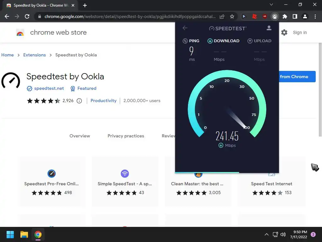Click the blue arrow extension icon
The width and height of the screenshot is (322, 242).
(244, 16)
